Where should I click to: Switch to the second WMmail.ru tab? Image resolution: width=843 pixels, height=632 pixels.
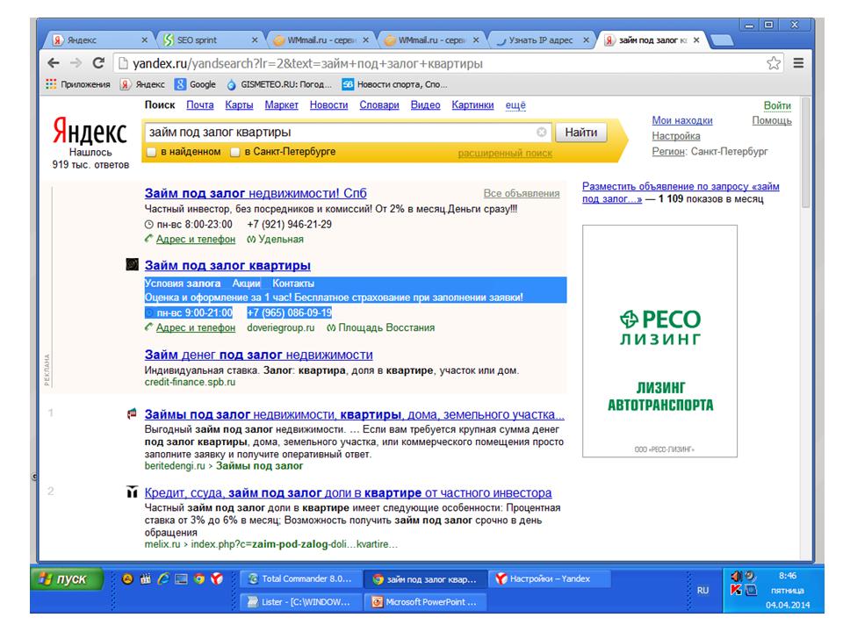(432, 39)
